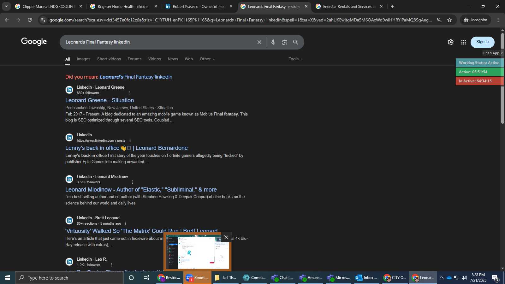The width and height of the screenshot is (505, 284).
Task: Select the Web filter
Action: click(x=189, y=59)
